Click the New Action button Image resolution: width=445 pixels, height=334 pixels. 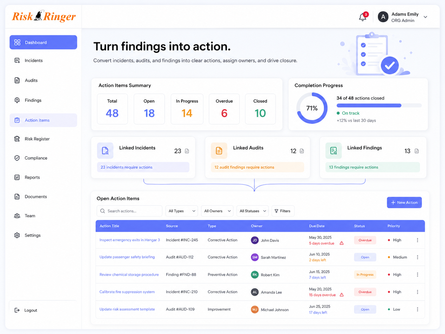[404, 202]
